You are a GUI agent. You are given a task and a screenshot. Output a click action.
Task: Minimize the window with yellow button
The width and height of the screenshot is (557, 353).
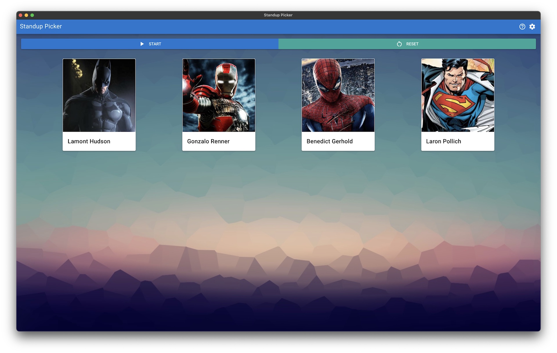coord(26,15)
